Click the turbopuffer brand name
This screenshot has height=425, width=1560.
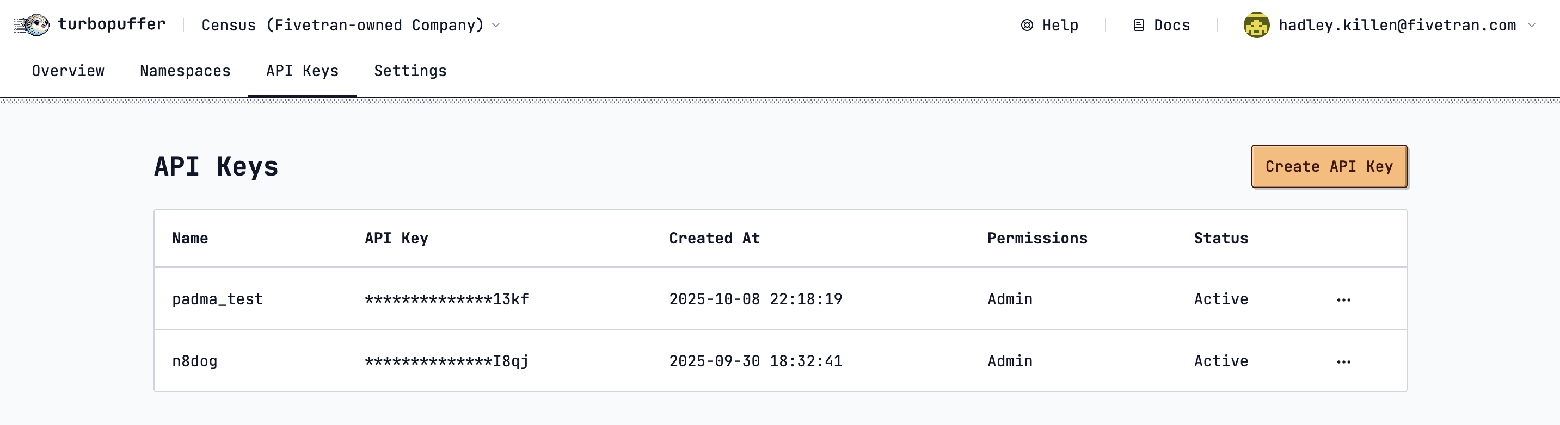click(x=112, y=24)
